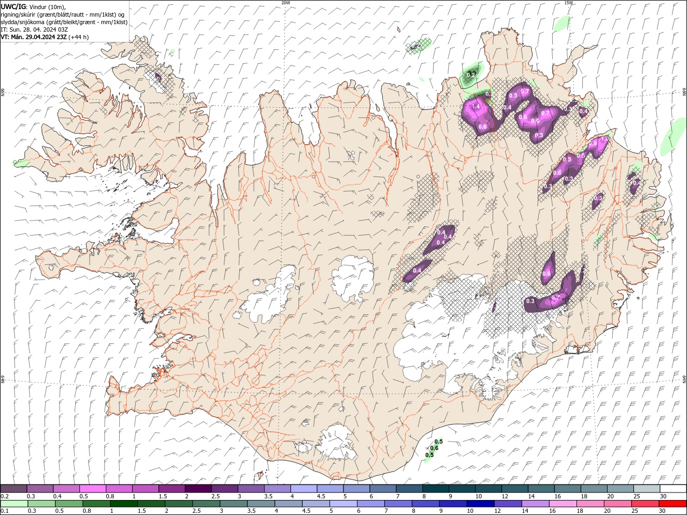Image resolution: width=687 pixels, height=515 pixels.
Task: Select the darkest purple 2 swatch in upper legend
Action: coord(198,489)
